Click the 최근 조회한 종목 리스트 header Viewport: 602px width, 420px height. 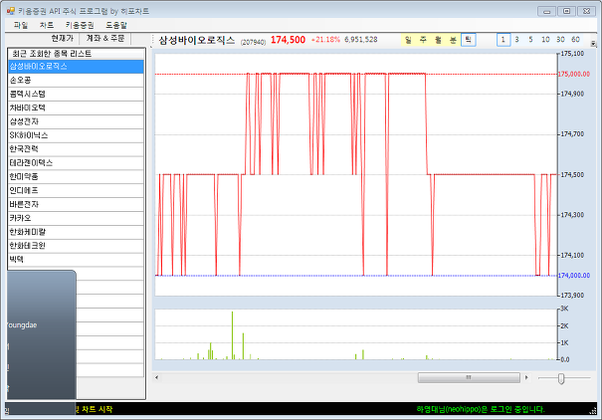(76, 54)
